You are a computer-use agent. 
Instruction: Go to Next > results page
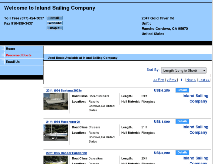click(x=191, y=80)
